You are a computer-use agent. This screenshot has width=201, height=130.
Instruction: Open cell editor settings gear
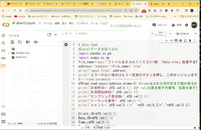[180, 40]
